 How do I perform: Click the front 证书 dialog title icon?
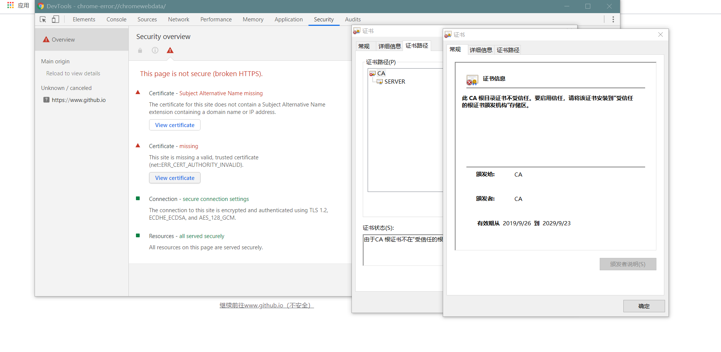point(448,34)
